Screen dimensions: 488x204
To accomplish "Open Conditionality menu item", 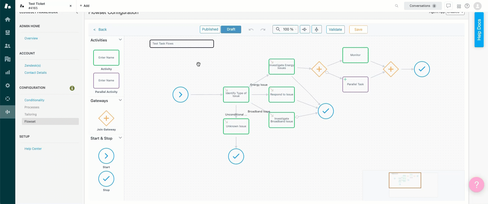I will pos(34,100).
